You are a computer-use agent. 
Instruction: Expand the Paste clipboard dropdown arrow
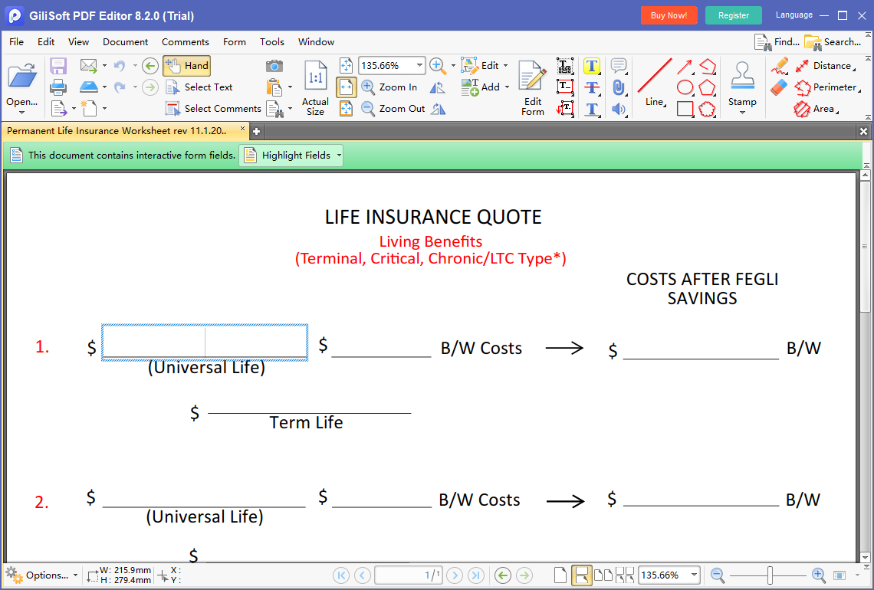click(290, 87)
